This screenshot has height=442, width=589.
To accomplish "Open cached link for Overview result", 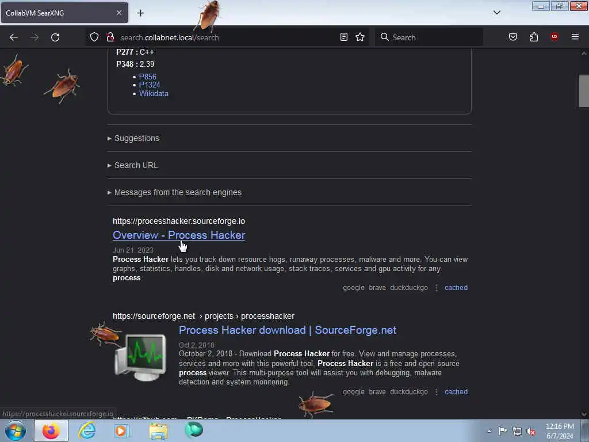I will [456, 288].
